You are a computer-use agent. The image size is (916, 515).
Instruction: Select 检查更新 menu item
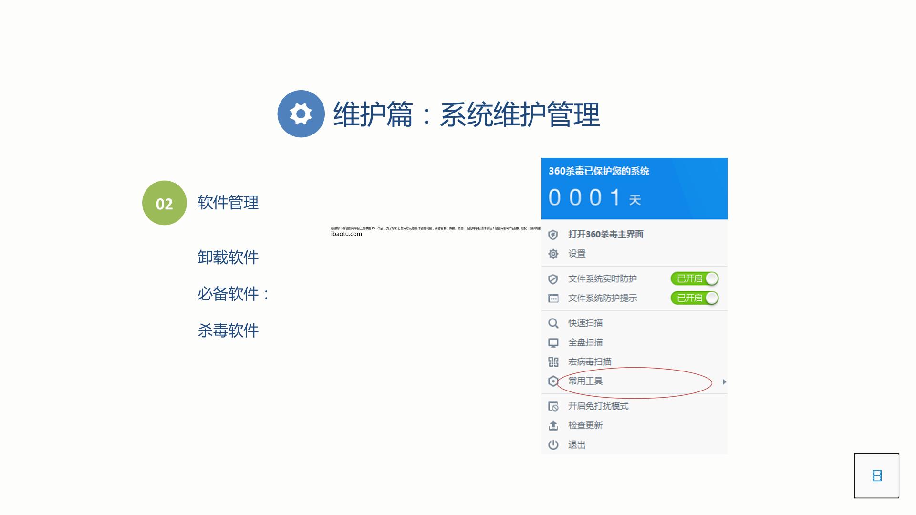[x=635, y=425]
